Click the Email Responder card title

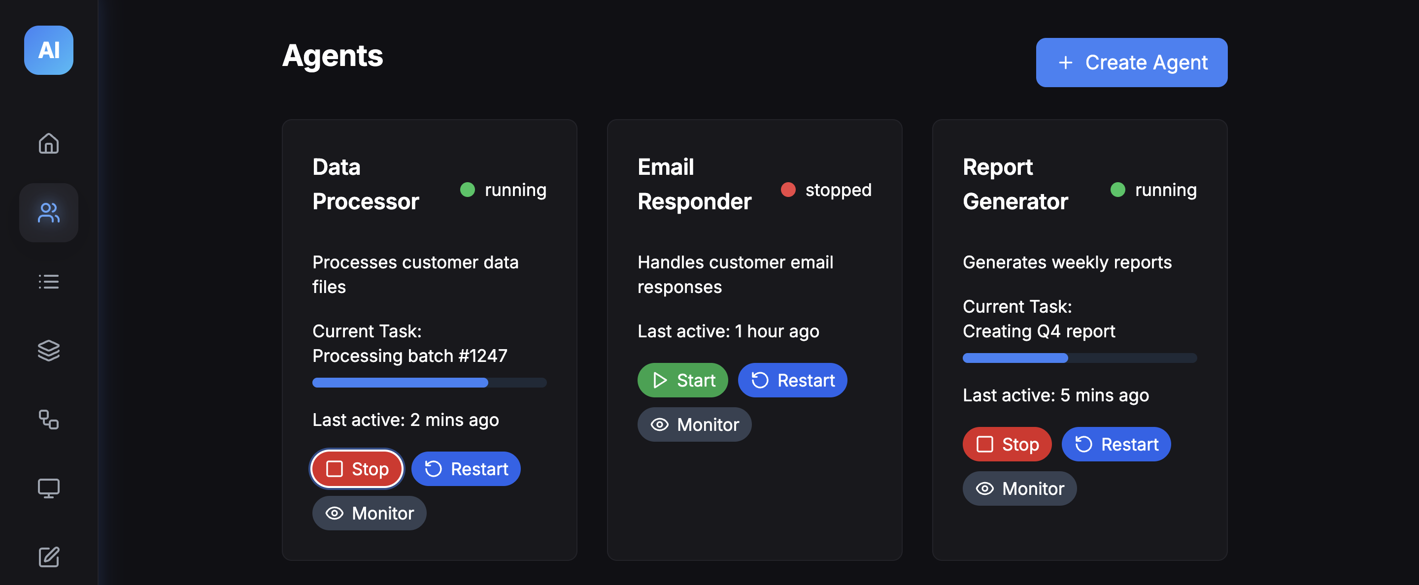pyautogui.click(x=694, y=184)
